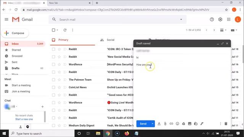
Task: Refresh the inbox list
Action: [65, 30]
